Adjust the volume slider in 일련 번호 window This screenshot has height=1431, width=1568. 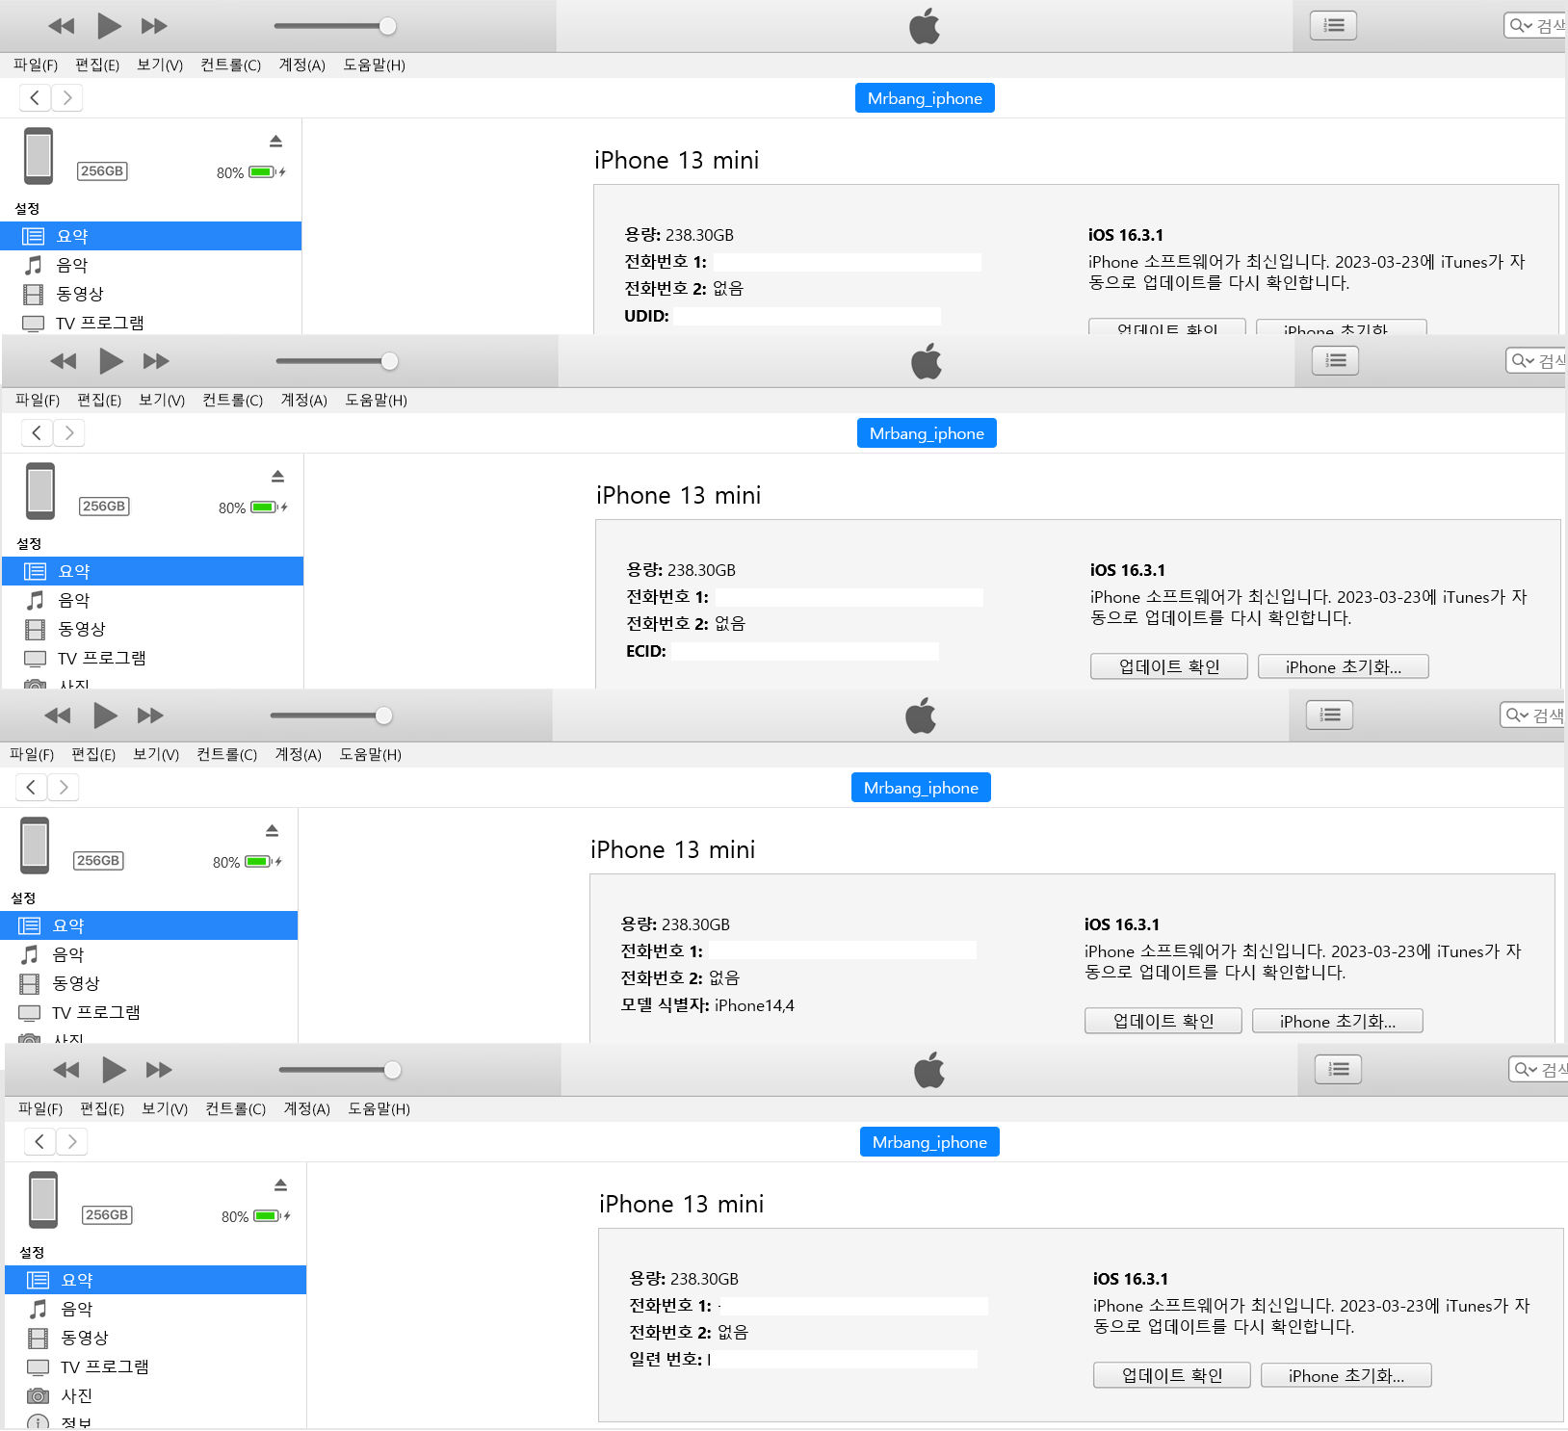click(x=339, y=1070)
